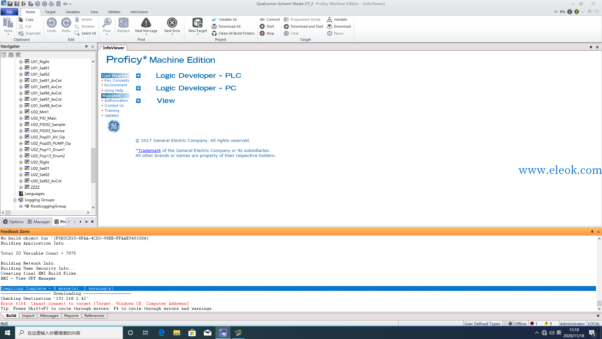Expand the ZZZZ tree node
Image resolution: width=602 pixels, height=339 pixels.
click(x=21, y=187)
